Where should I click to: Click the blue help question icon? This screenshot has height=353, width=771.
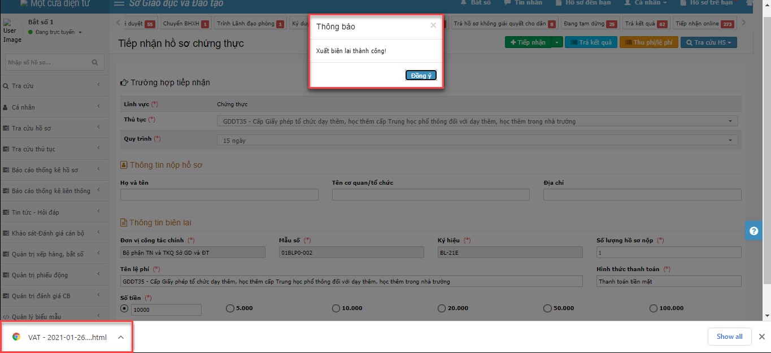[x=753, y=230]
